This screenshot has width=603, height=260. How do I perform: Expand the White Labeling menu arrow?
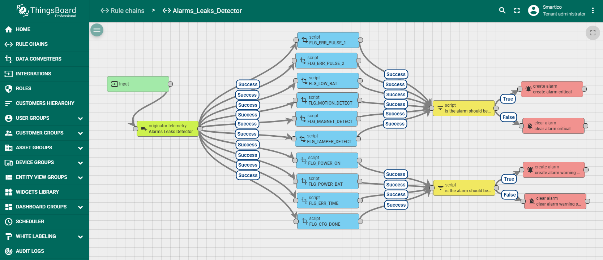[80, 237]
